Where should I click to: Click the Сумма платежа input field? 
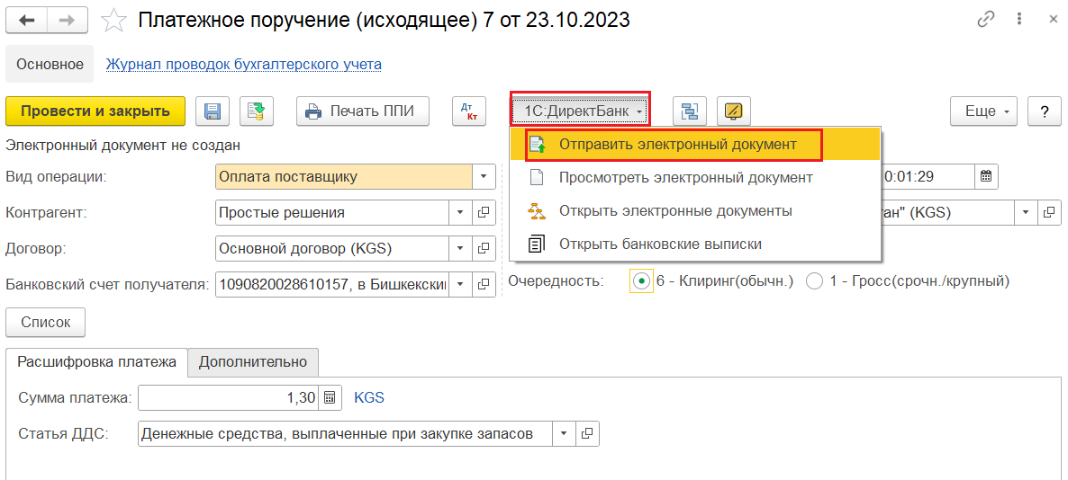(x=229, y=397)
